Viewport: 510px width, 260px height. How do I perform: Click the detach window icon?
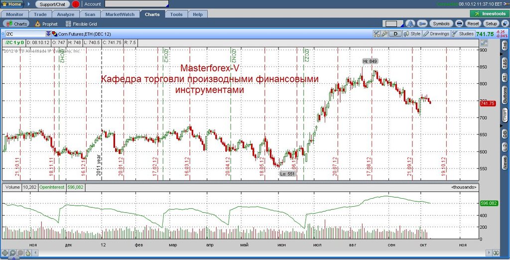click(x=505, y=24)
